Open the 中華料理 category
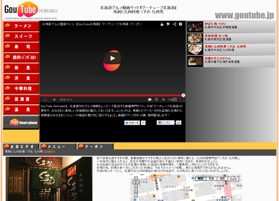This screenshot has width=279, height=201. 21,88
